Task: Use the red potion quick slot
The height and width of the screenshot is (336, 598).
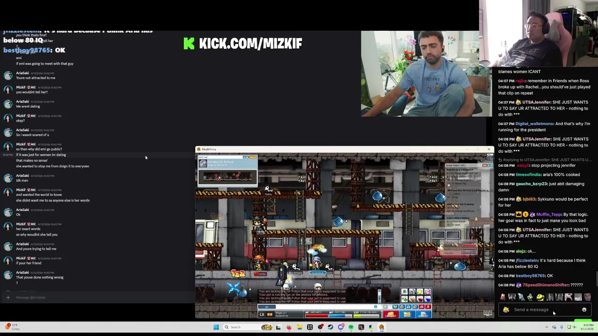Action: (419, 299)
